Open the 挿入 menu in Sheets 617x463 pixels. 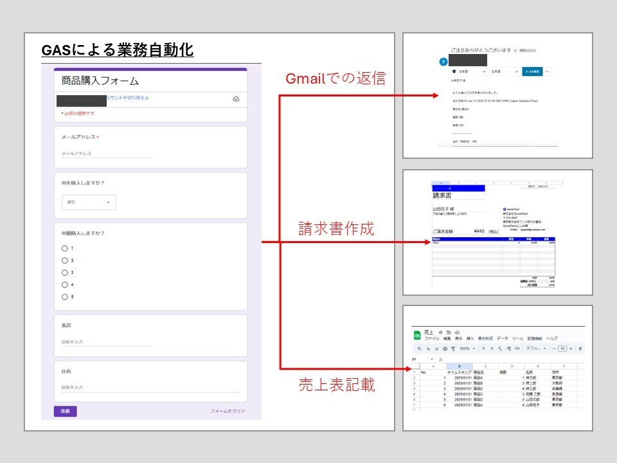(470, 338)
